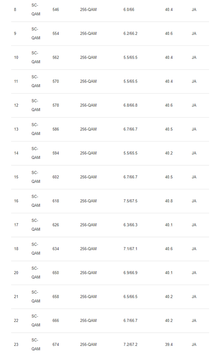Click the 7.2/67.2 power level cell

click(130, 344)
